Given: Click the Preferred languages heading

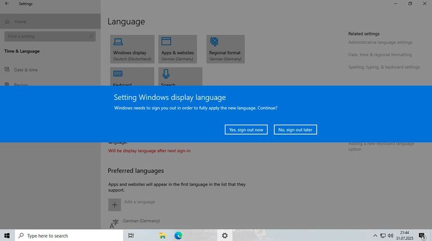Looking at the screenshot, I should [x=136, y=171].
